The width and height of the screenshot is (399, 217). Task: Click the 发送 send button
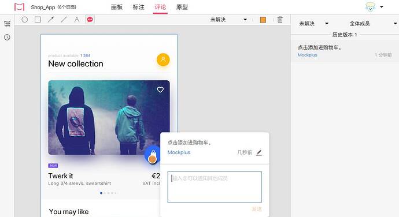pos(257,209)
